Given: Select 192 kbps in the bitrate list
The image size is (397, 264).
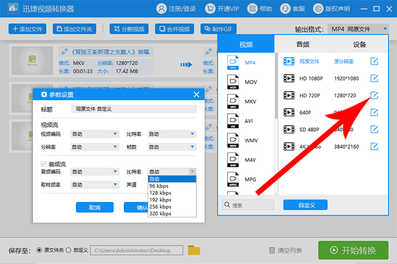Looking at the screenshot, I should click(x=172, y=199).
